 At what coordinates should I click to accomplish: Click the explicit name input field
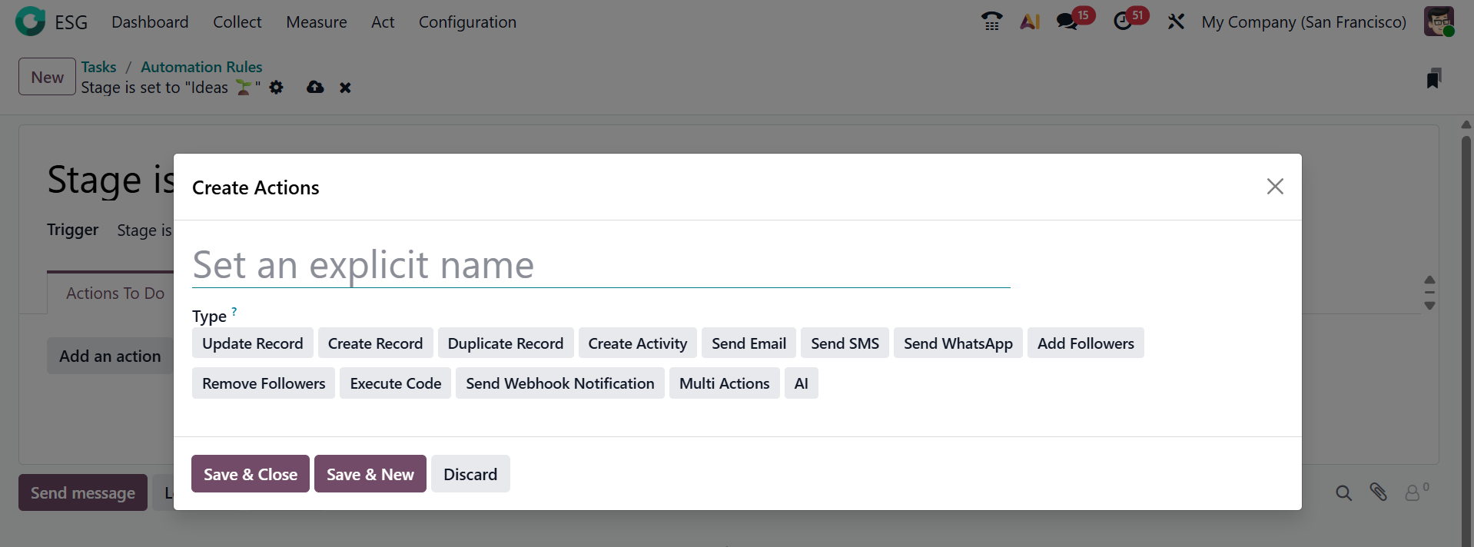(600, 266)
